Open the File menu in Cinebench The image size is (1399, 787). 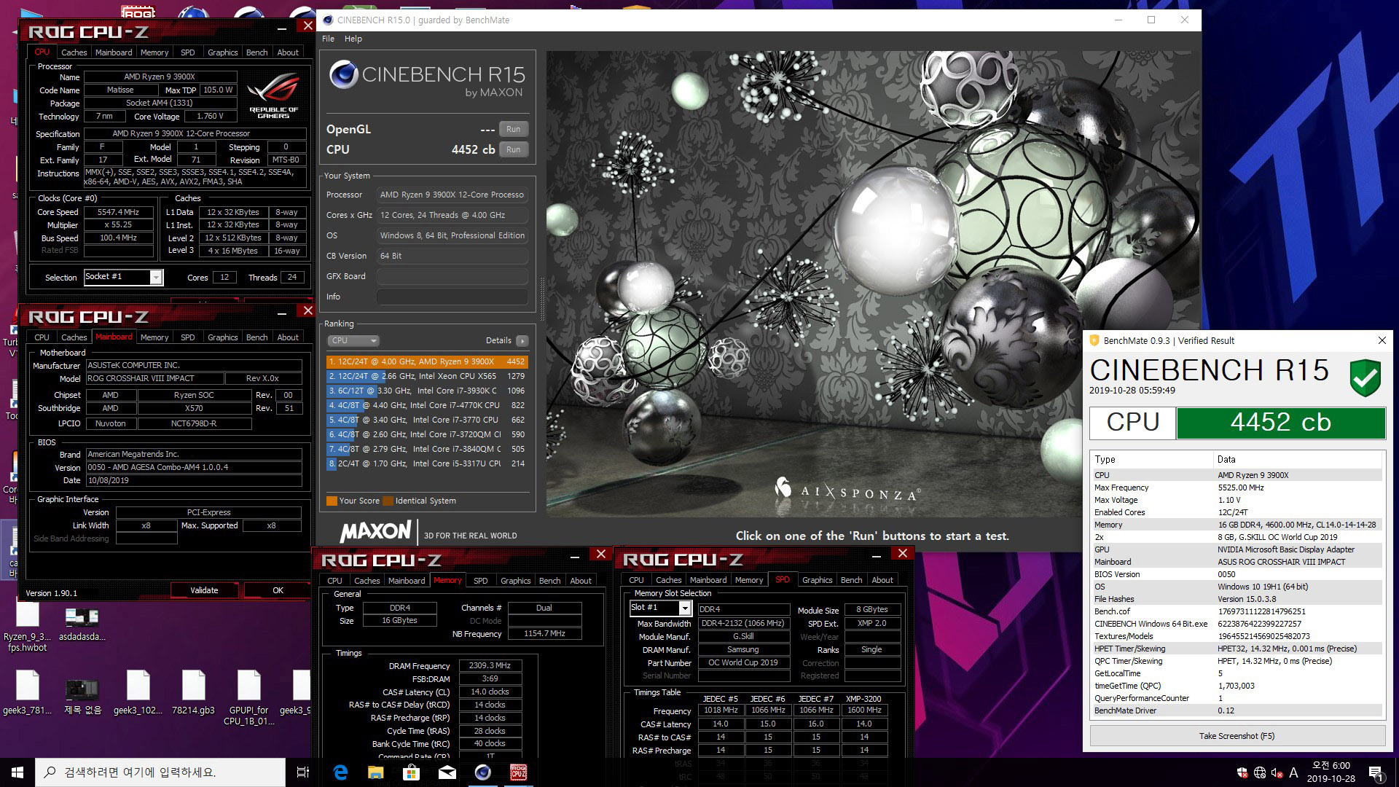(x=328, y=39)
